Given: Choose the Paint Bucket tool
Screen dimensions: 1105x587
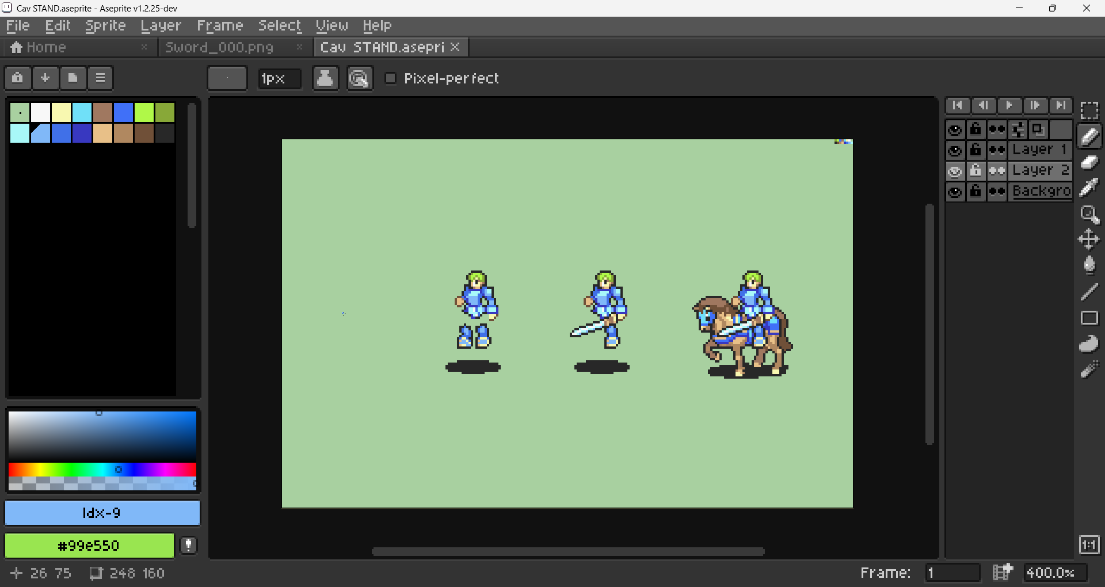Looking at the screenshot, I should [x=1089, y=265].
